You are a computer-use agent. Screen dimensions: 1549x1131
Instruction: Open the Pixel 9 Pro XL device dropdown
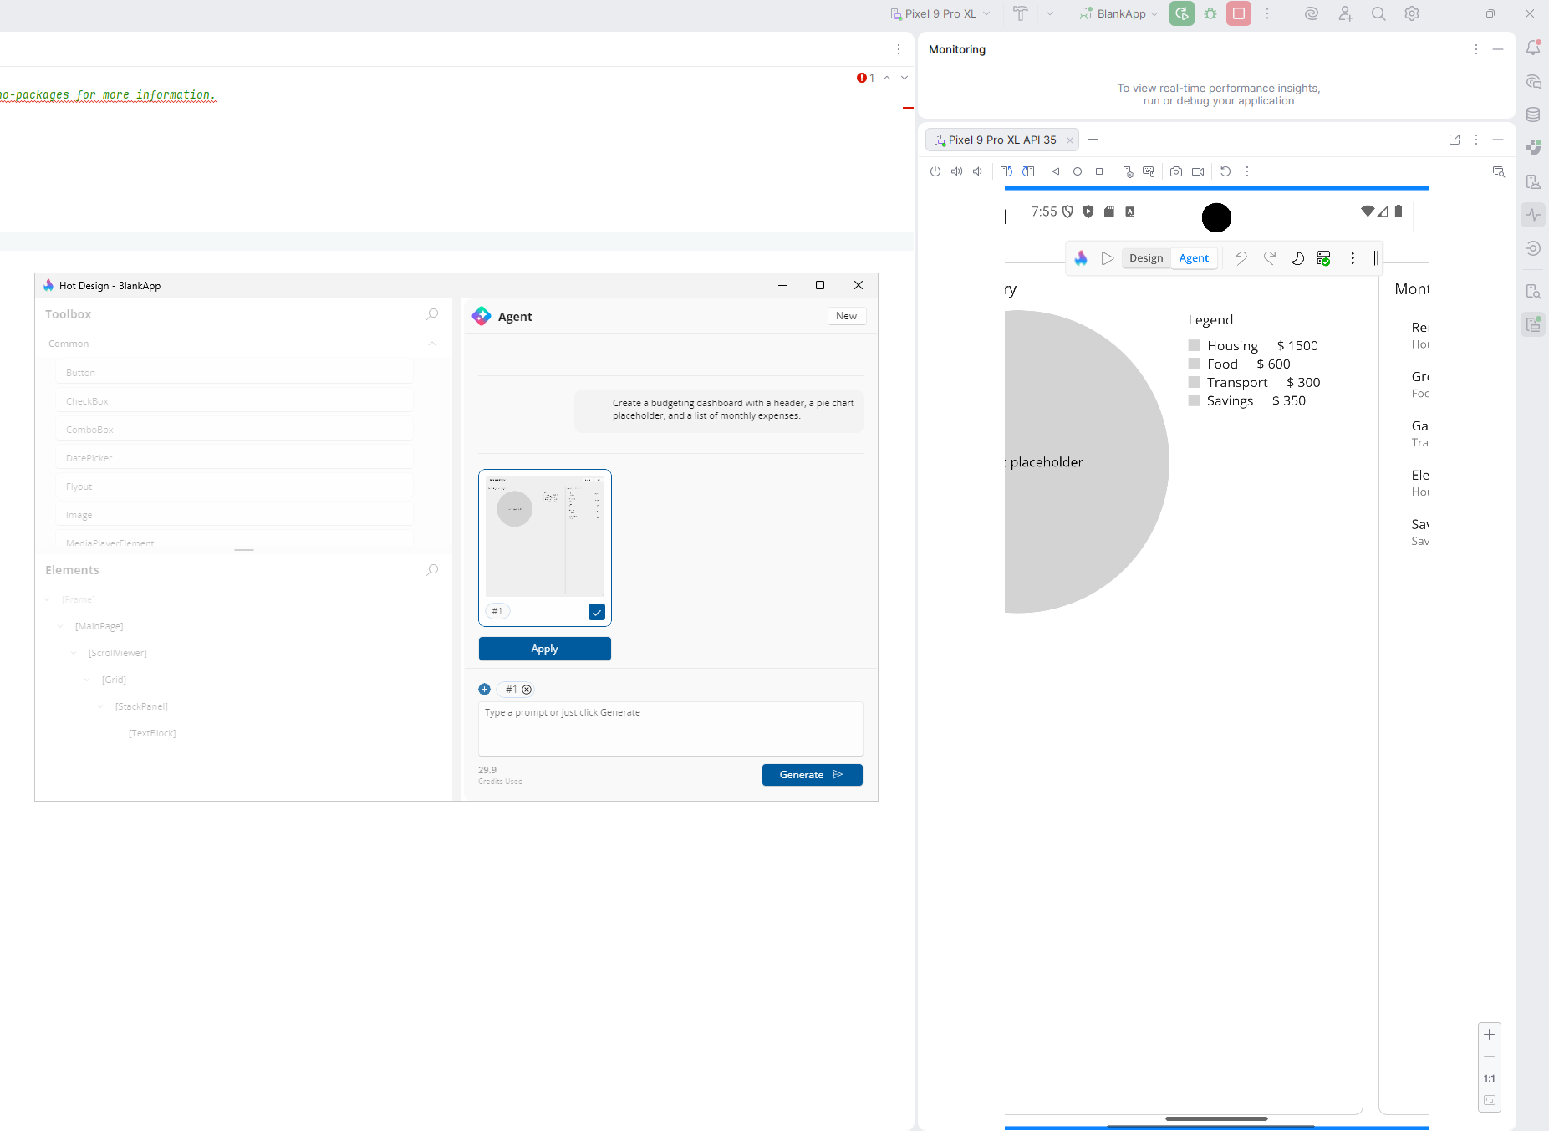[x=940, y=13]
